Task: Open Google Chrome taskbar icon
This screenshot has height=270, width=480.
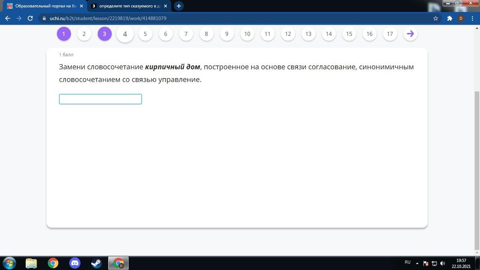Action: 53,263
